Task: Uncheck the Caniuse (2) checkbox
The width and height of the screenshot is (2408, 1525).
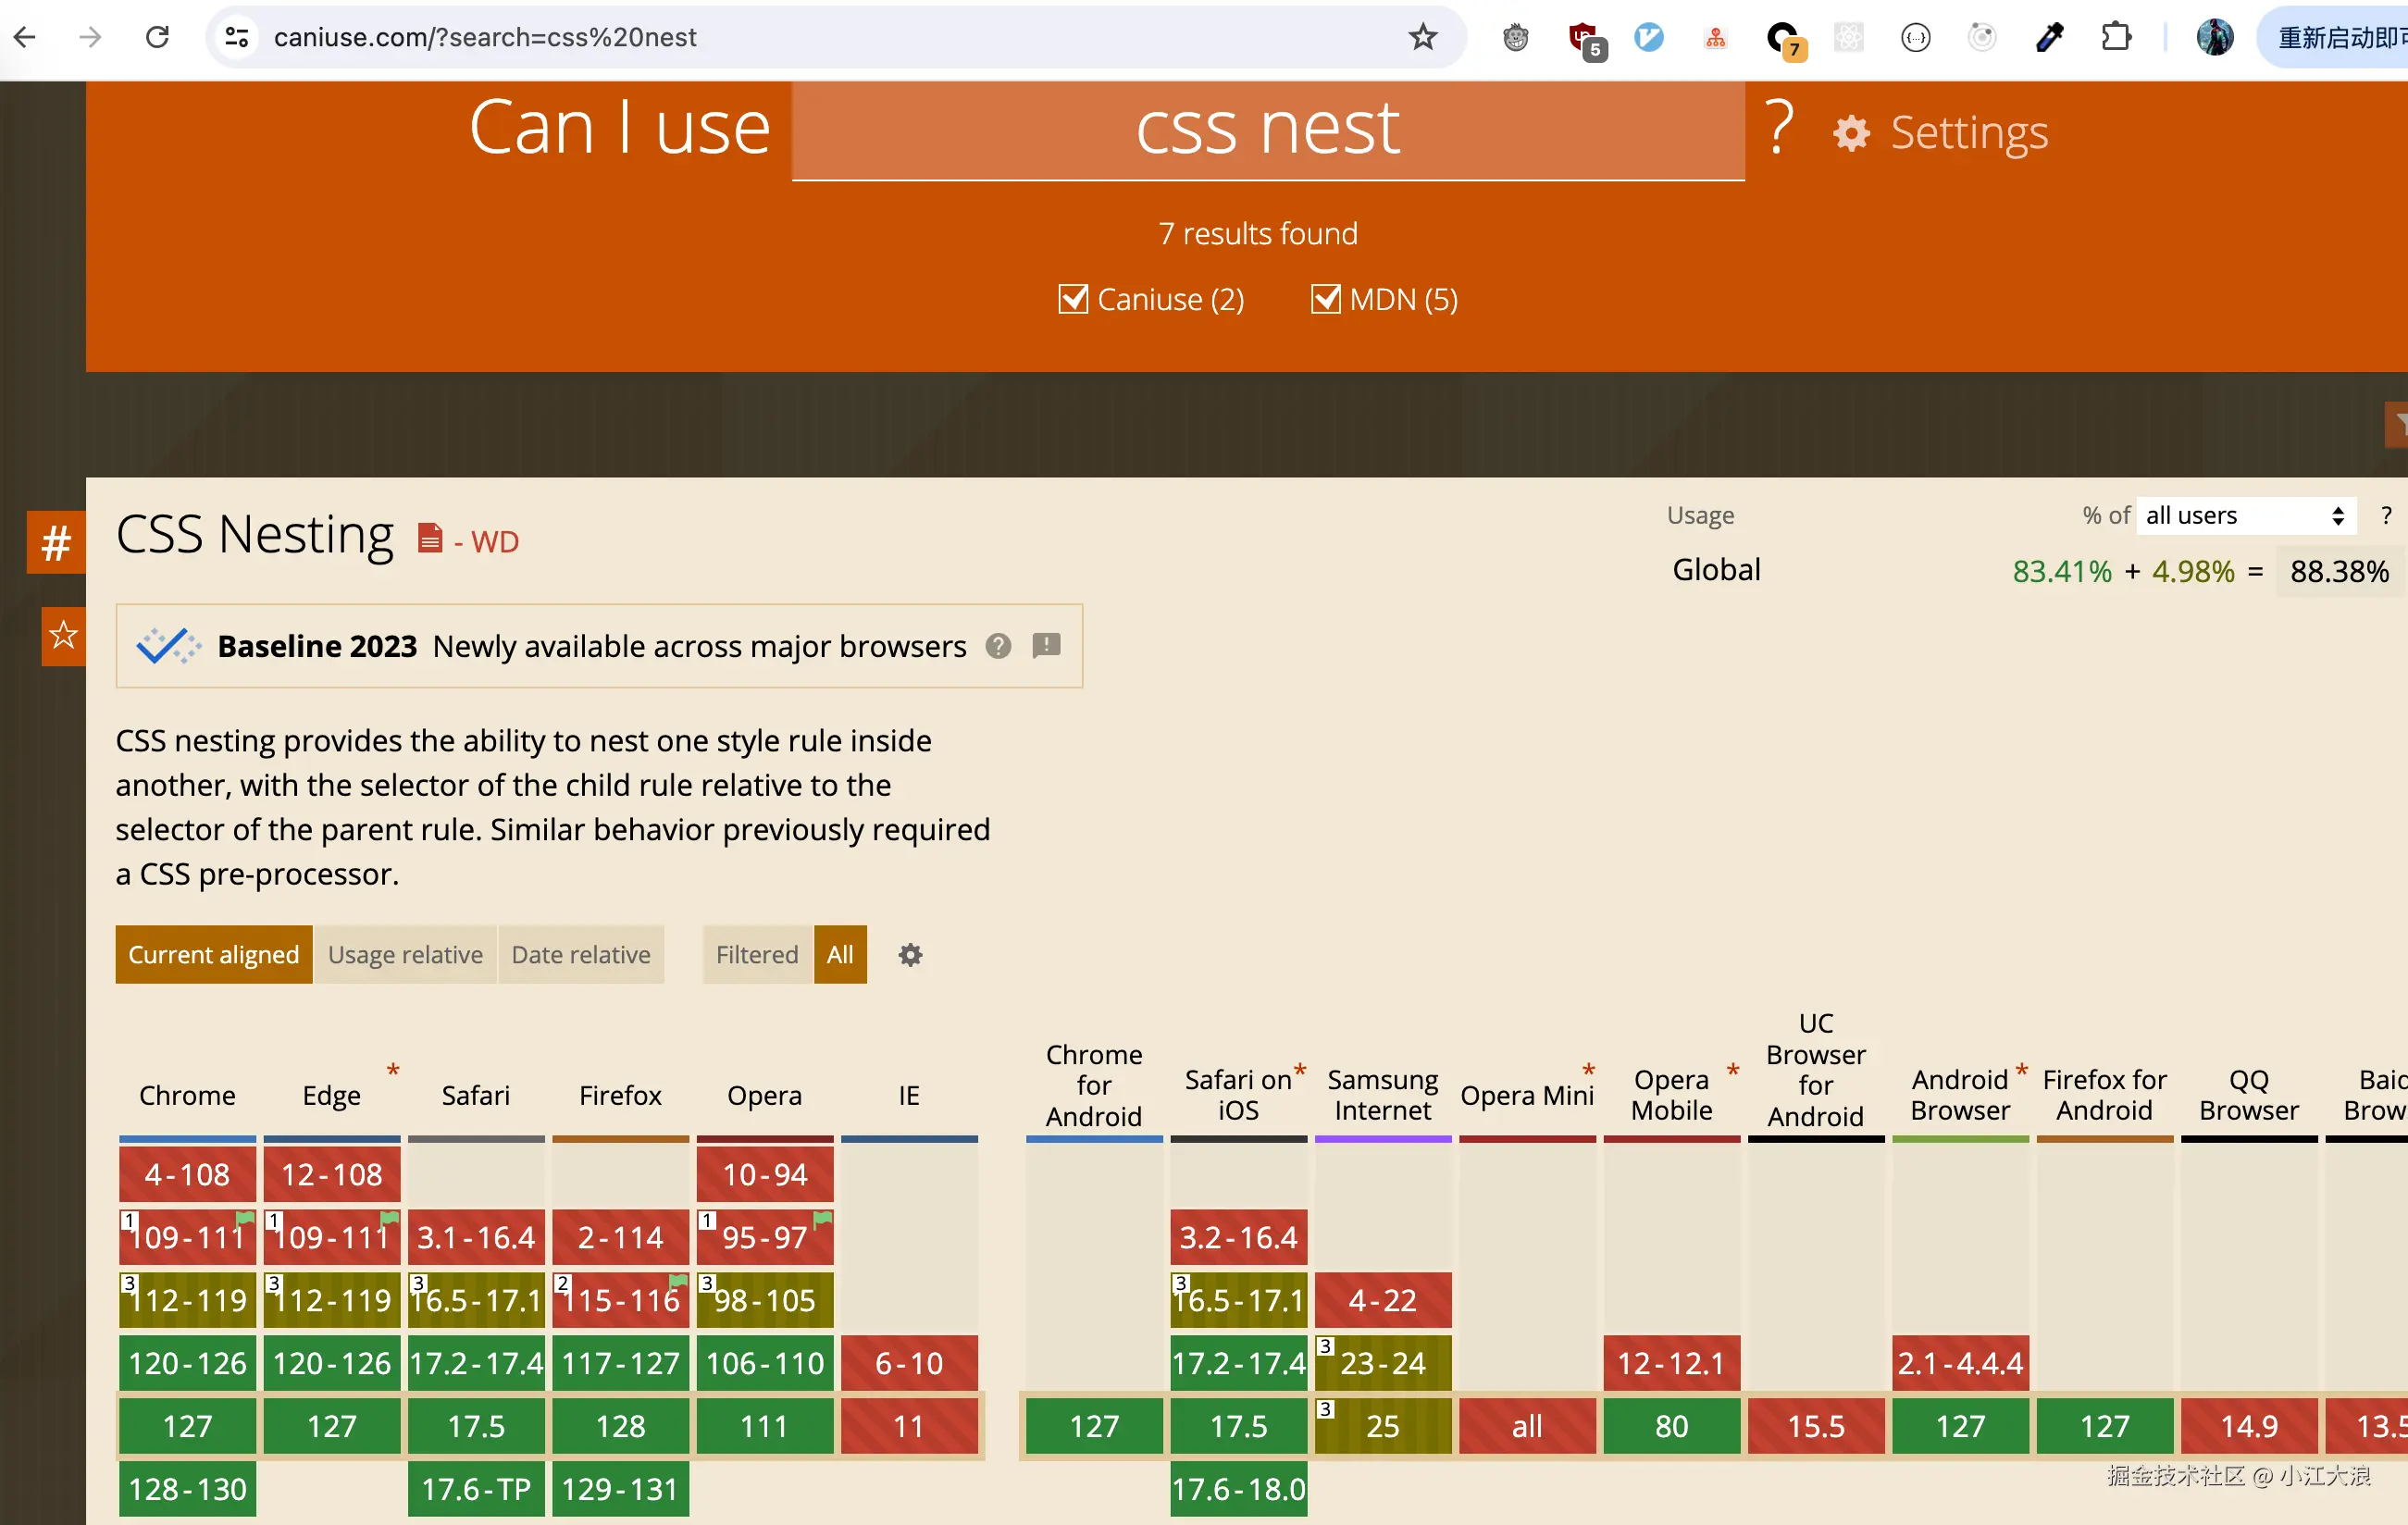Action: coord(1073,299)
